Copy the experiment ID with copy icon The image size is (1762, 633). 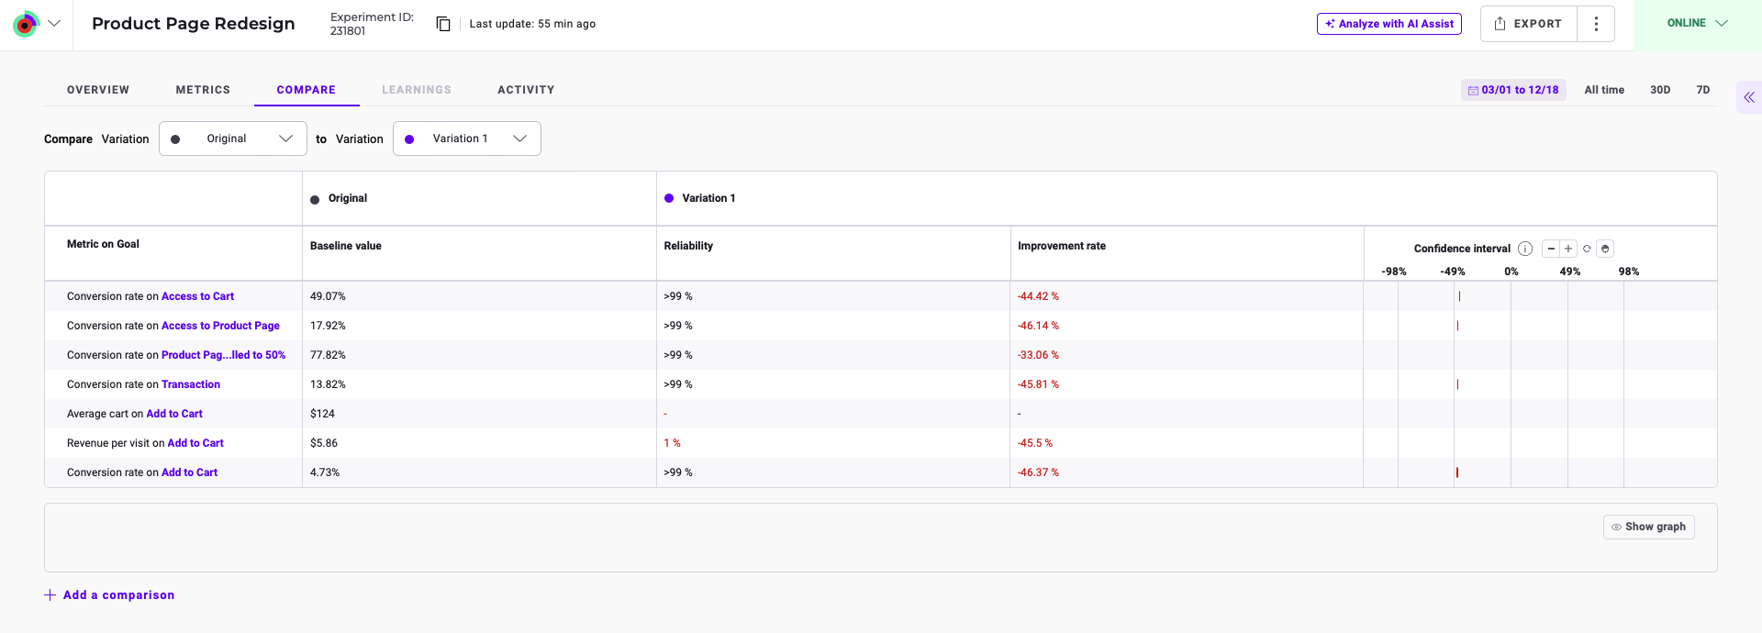point(443,24)
